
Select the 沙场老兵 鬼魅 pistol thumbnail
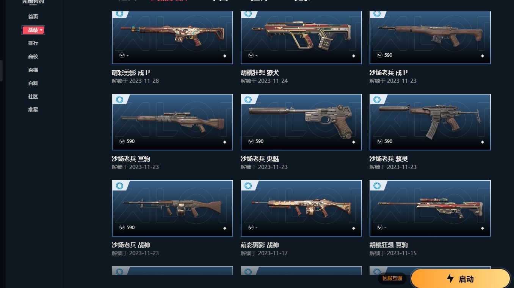(301, 122)
